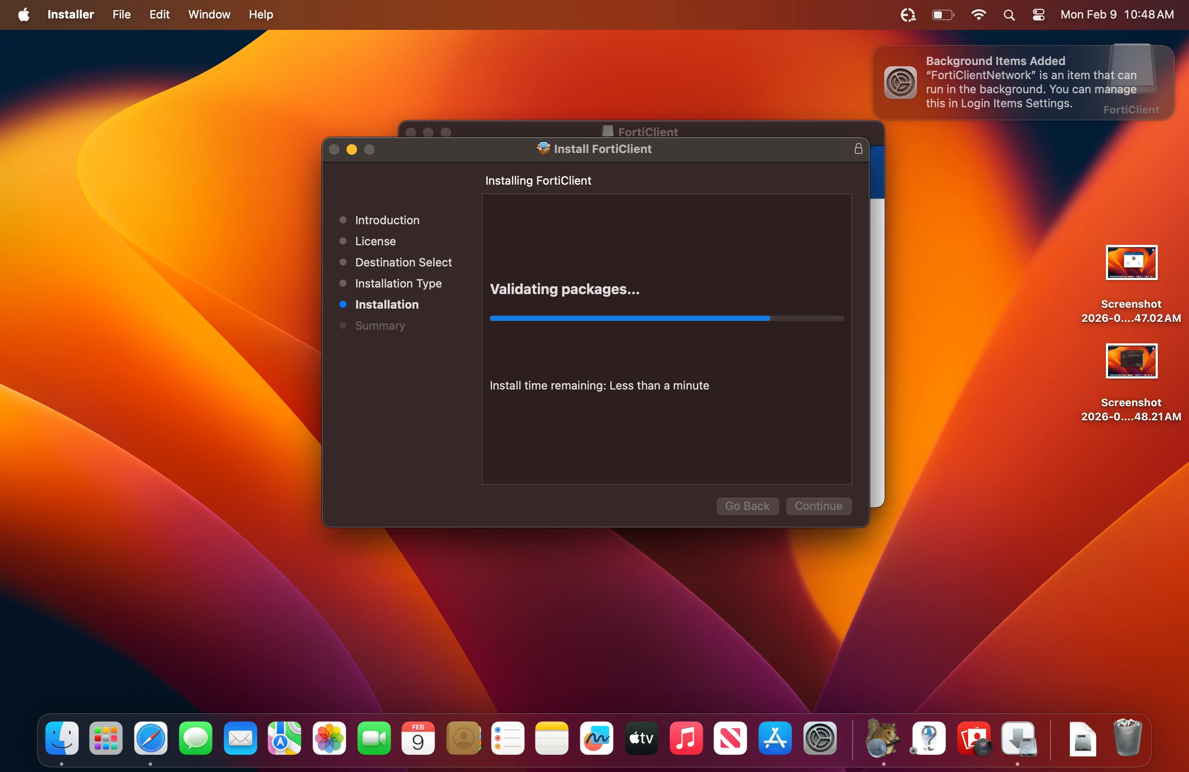
Task: Open the Apple TV app in the Dock
Action: (x=642, y=738)
